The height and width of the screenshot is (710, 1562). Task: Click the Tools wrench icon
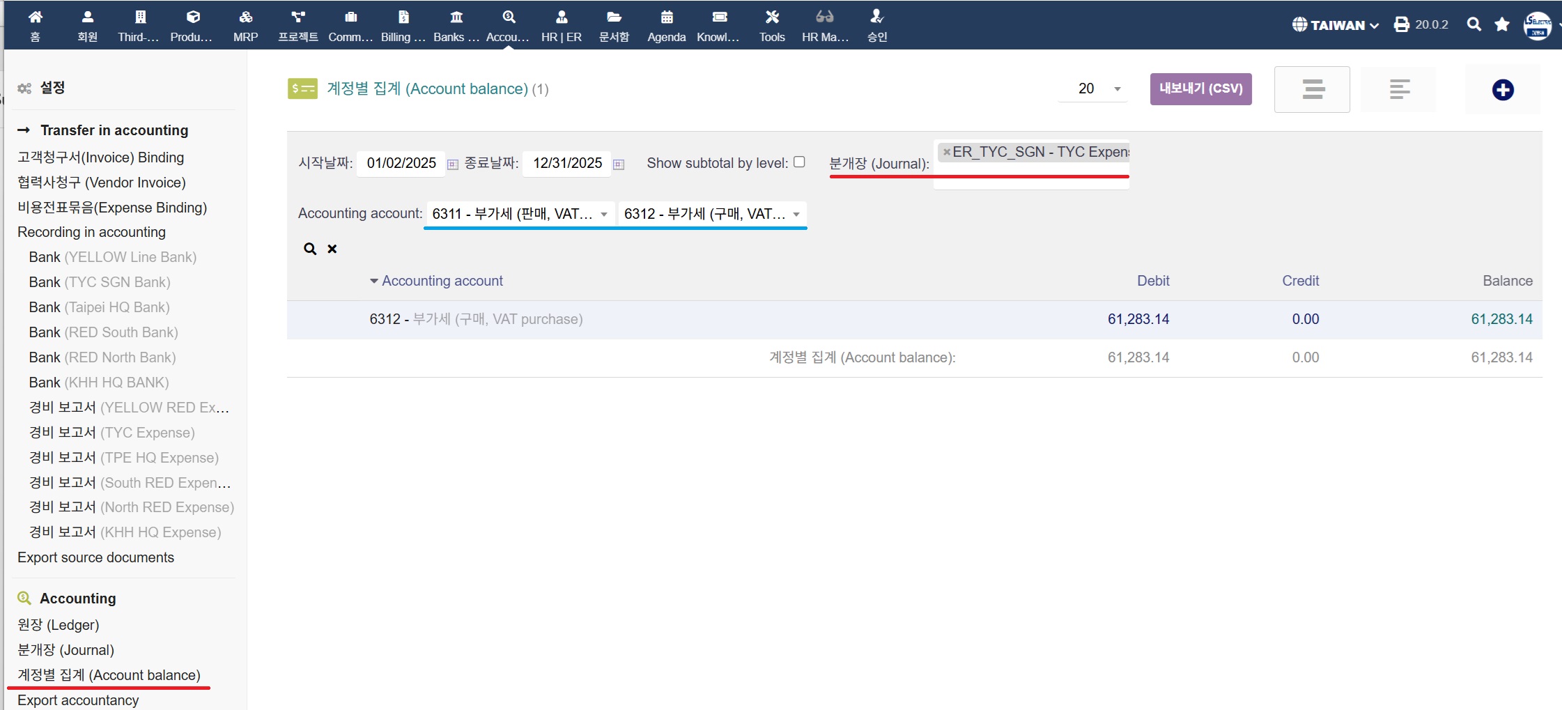click(x=771, y=17)
